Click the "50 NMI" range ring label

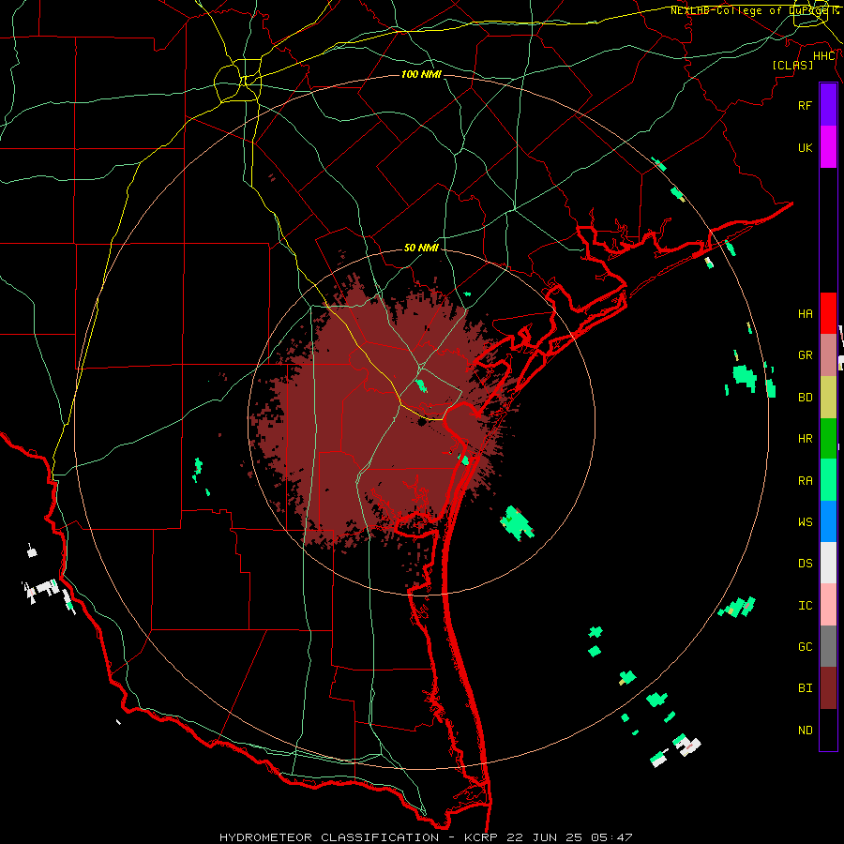click(421, 248)
